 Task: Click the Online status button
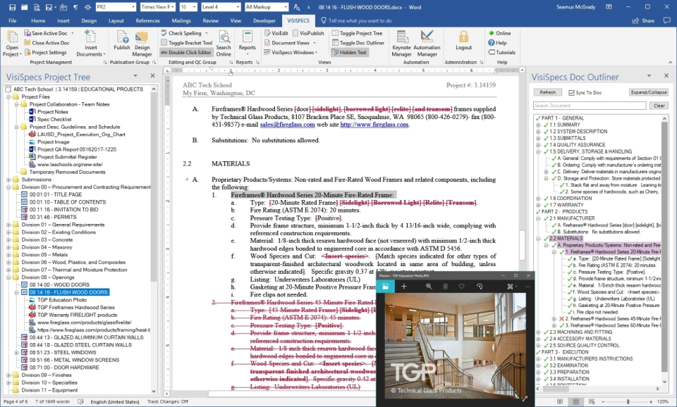499,33
